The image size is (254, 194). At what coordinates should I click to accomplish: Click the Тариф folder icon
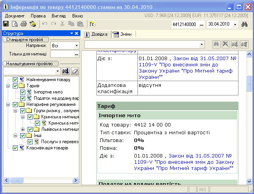coord(21,86)
